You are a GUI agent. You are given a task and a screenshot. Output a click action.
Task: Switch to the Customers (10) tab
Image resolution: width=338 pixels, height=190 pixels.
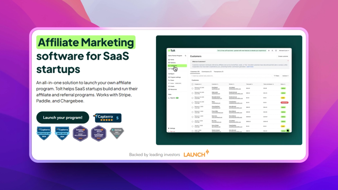195,72
